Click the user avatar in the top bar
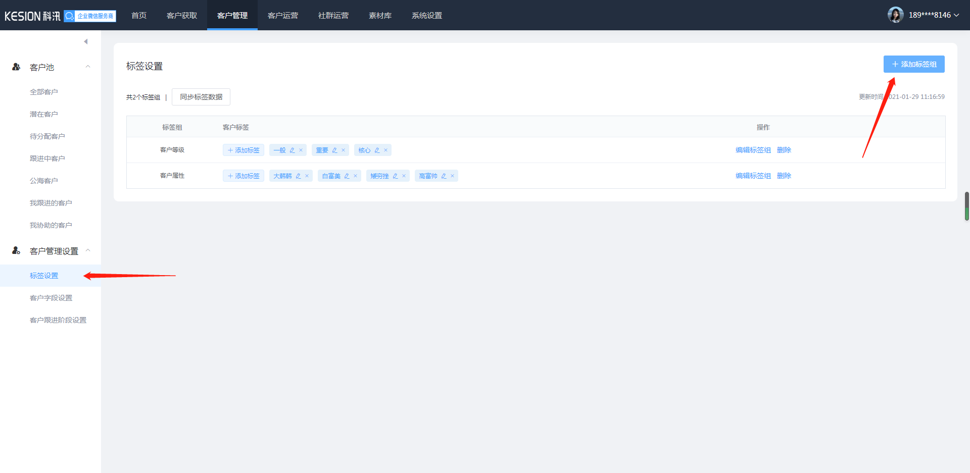This screenshot has width=970, height=473. click(895, 15)
